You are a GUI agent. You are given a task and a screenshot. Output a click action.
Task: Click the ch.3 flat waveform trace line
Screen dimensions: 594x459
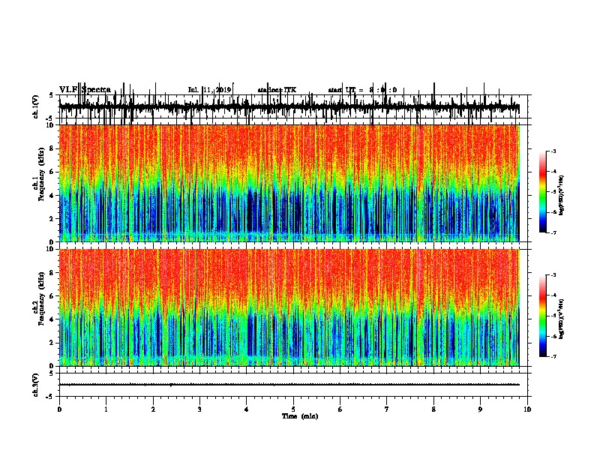coord(289,385)
